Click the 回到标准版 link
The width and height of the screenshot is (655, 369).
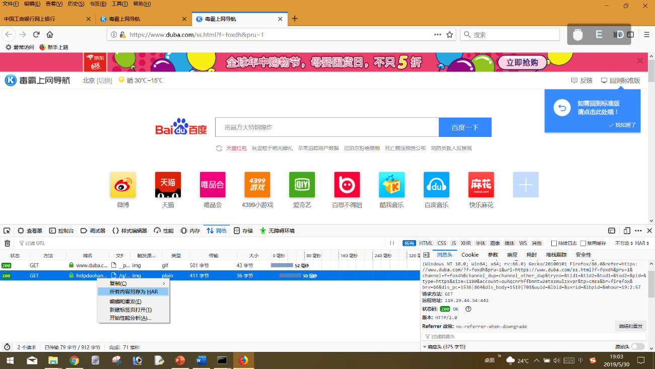(x=620, y=81)
